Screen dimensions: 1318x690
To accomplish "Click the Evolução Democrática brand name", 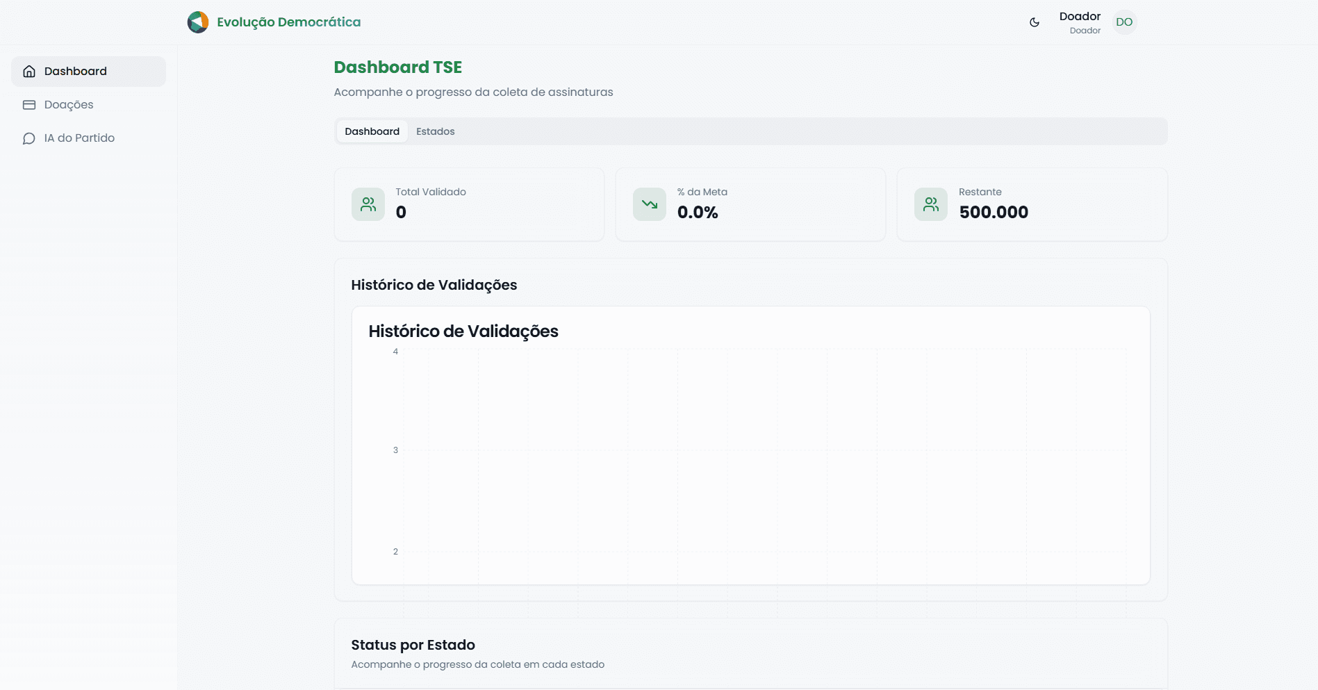I will pos(288,22).
